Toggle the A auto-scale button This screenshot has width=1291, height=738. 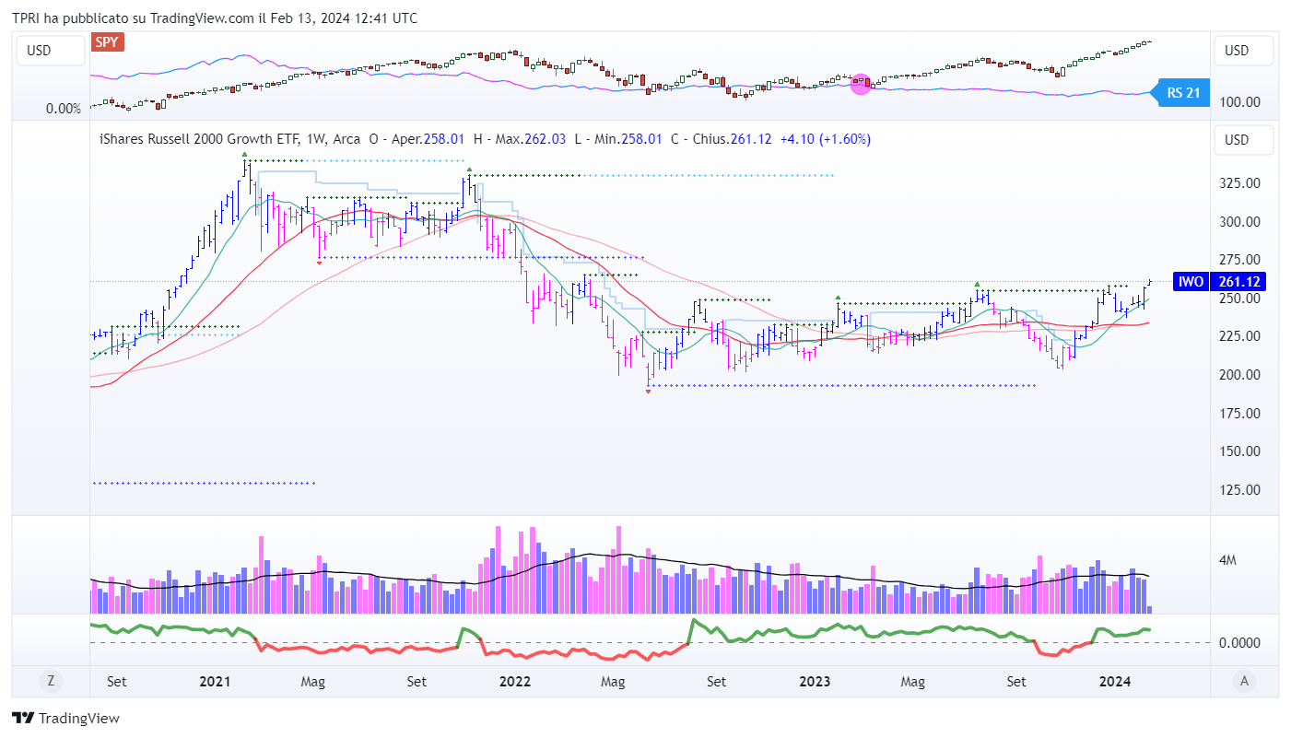click(1245, 682)
